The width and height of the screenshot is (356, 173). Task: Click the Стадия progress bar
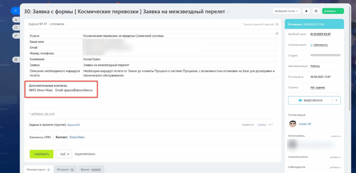coord(325,55)
